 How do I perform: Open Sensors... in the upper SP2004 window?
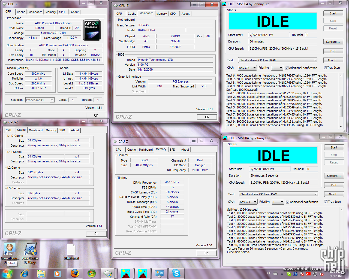[333, 42]
